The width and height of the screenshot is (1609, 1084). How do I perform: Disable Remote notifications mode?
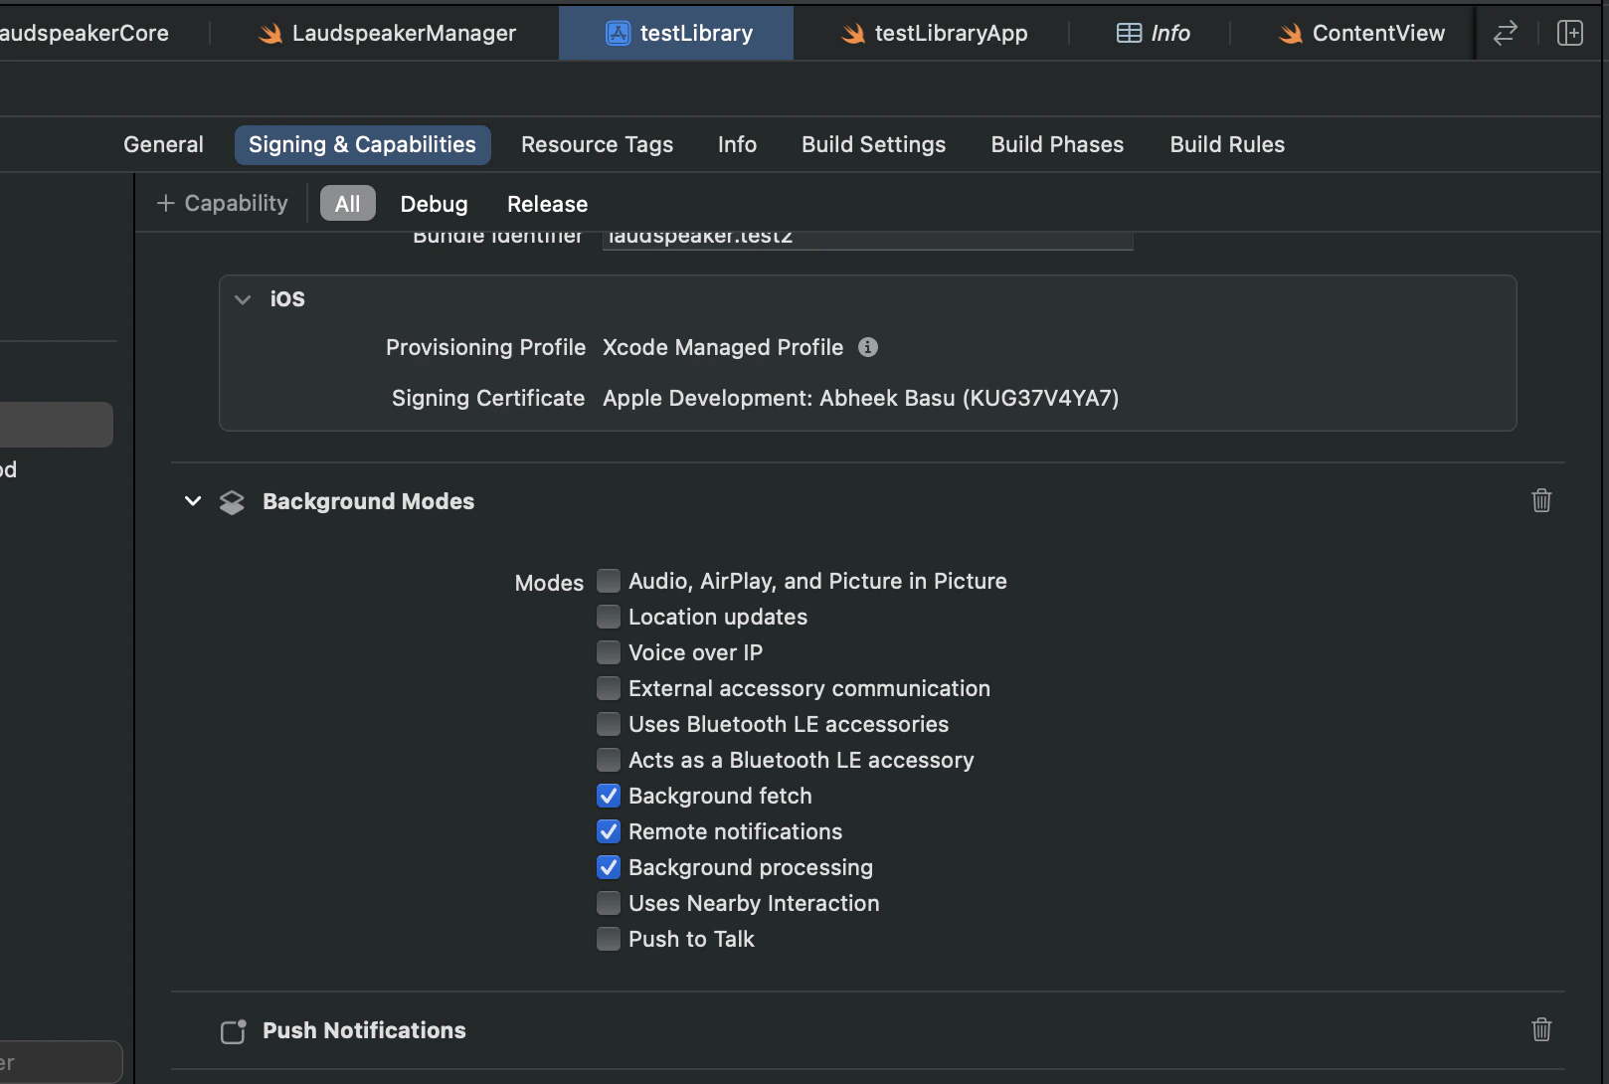[609, 831]
